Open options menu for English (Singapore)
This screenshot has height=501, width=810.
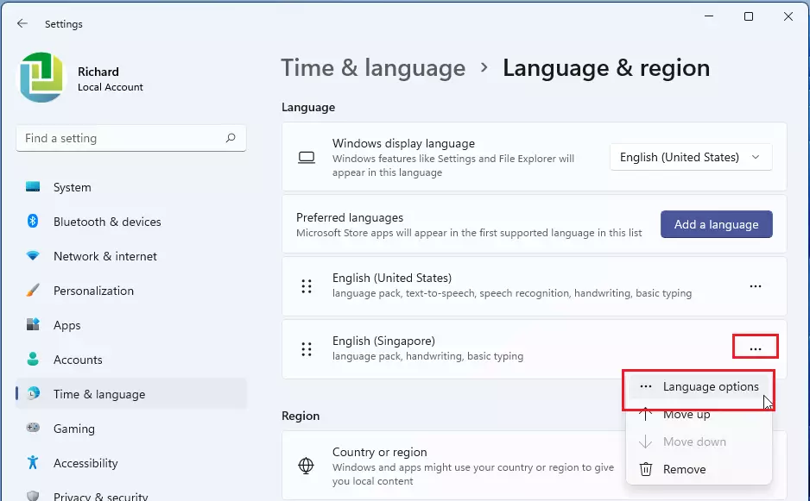point(756,347)
